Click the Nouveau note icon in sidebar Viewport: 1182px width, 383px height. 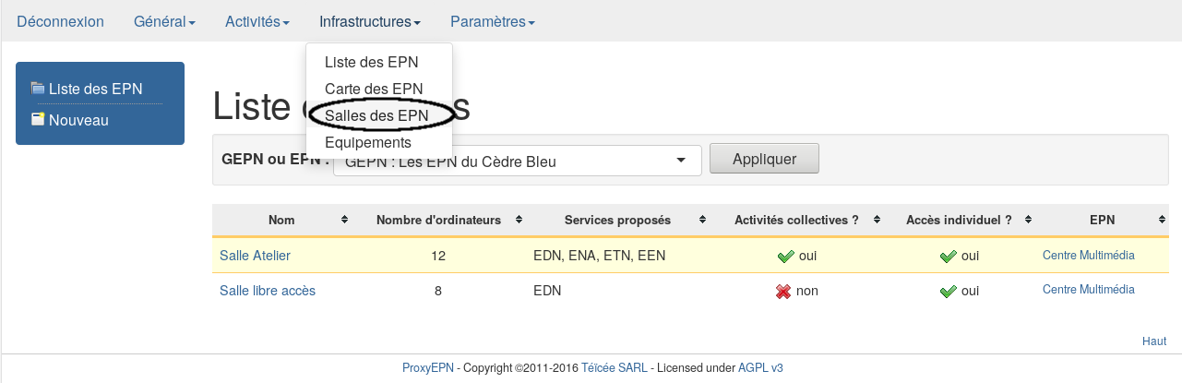point(38,119)
